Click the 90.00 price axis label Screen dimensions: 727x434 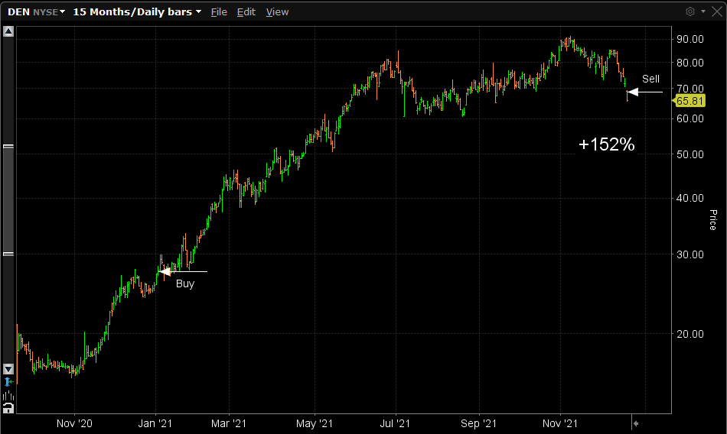click(690, 40)
